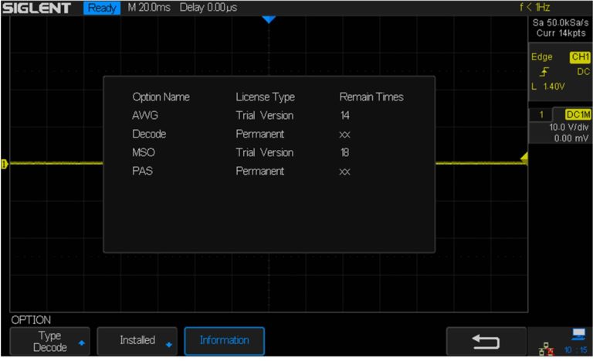Click the blue computer connection icon
Viewport: 593px width, 361px height.
tap(578, 334)
